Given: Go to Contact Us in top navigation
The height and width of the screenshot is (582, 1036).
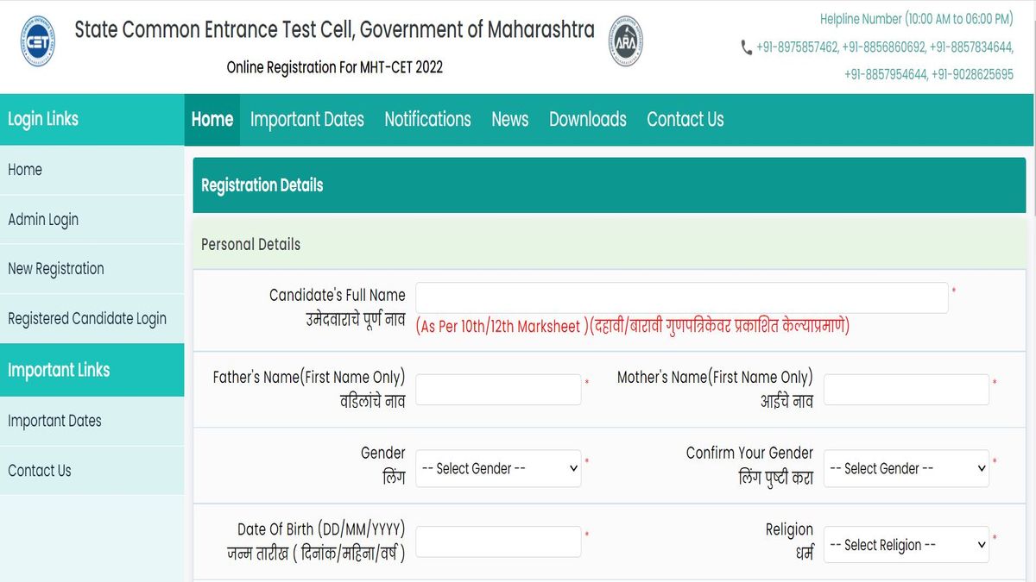Looking at the screenshot, I should [685, 120].
